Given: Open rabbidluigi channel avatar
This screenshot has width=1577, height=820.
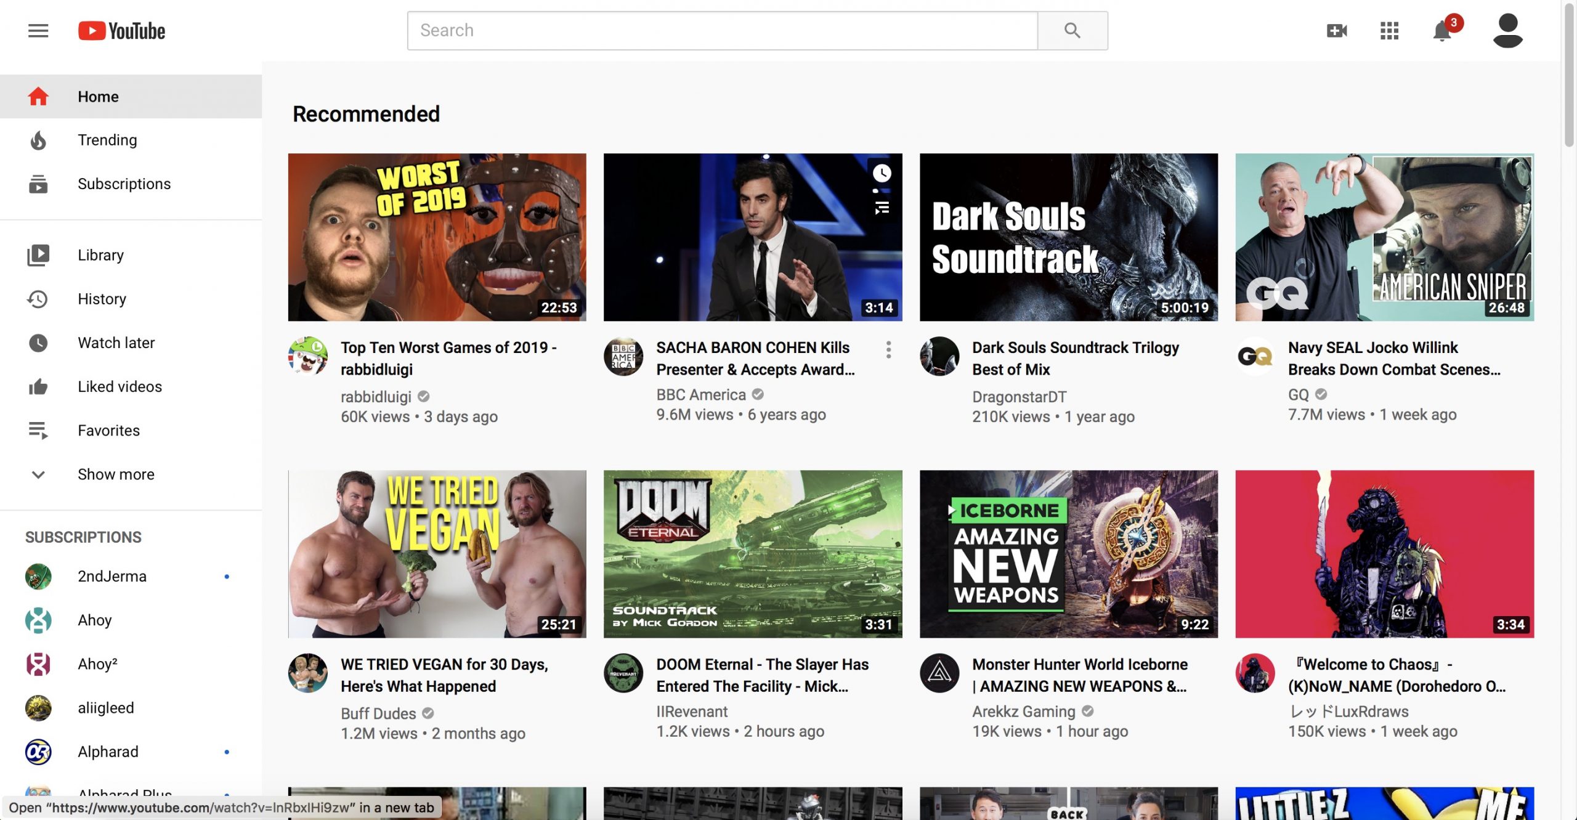Looking at the screenshot, I should (308, 356).
